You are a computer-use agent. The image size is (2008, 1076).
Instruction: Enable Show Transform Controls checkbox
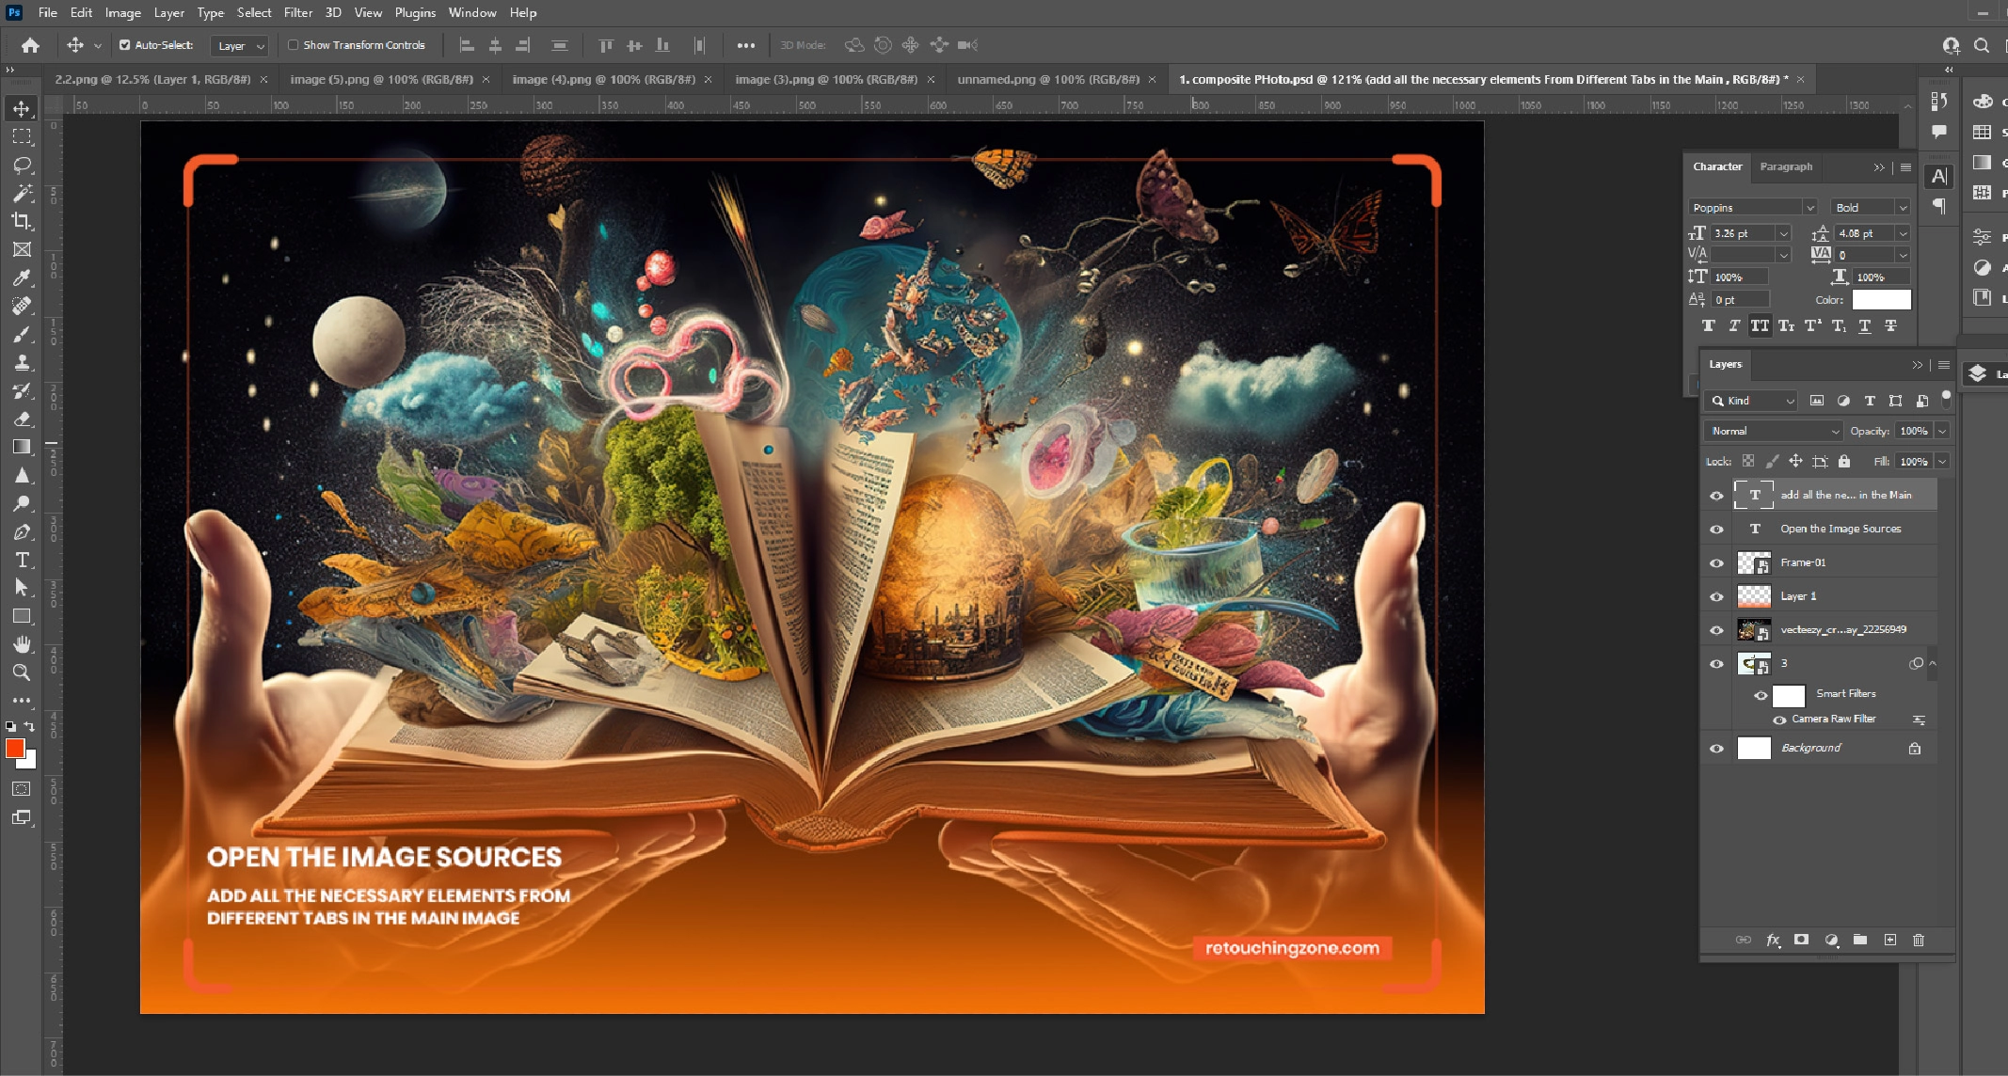294,45
